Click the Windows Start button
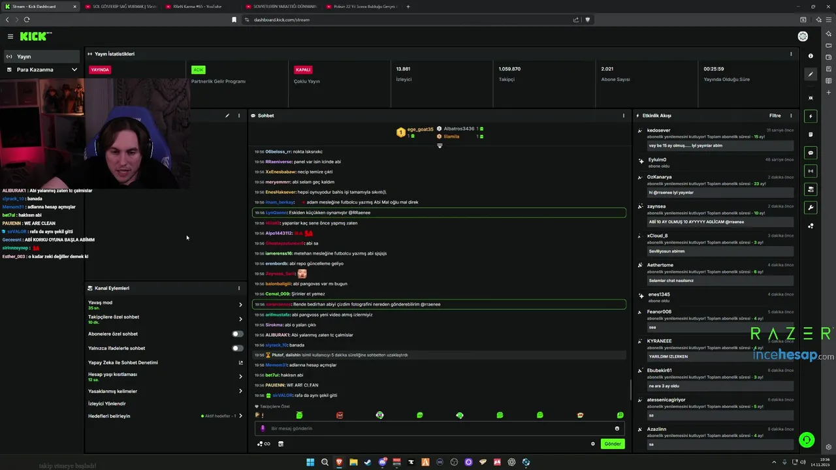Viewport: 836px width, 470px height. [x=310, y=462]
